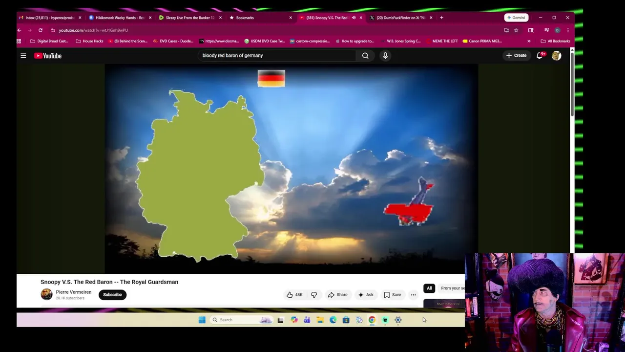Close the Inbox Gmail tab

[80, 18]
